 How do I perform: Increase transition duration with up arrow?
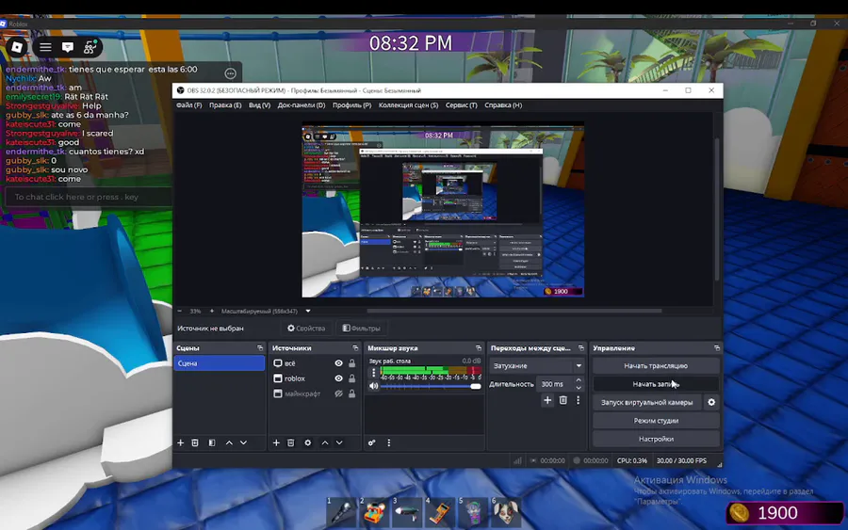(579, 380)
